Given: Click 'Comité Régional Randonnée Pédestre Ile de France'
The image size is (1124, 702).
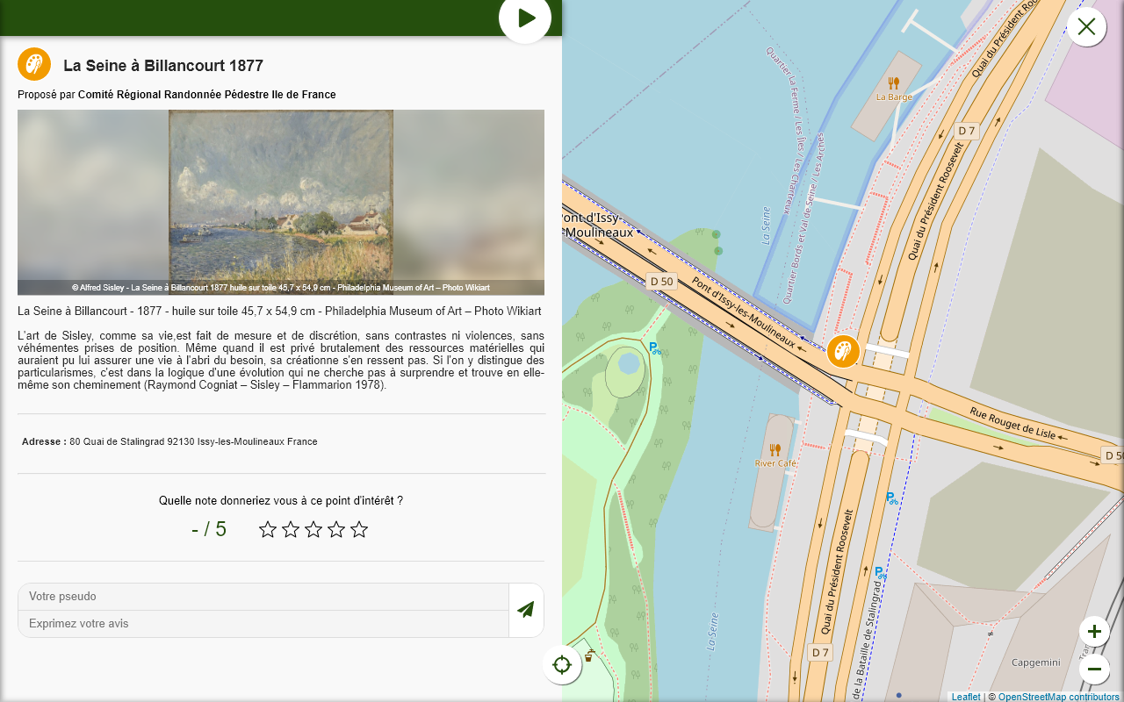Looking at the screenshot, I should (x=207, y=95).
